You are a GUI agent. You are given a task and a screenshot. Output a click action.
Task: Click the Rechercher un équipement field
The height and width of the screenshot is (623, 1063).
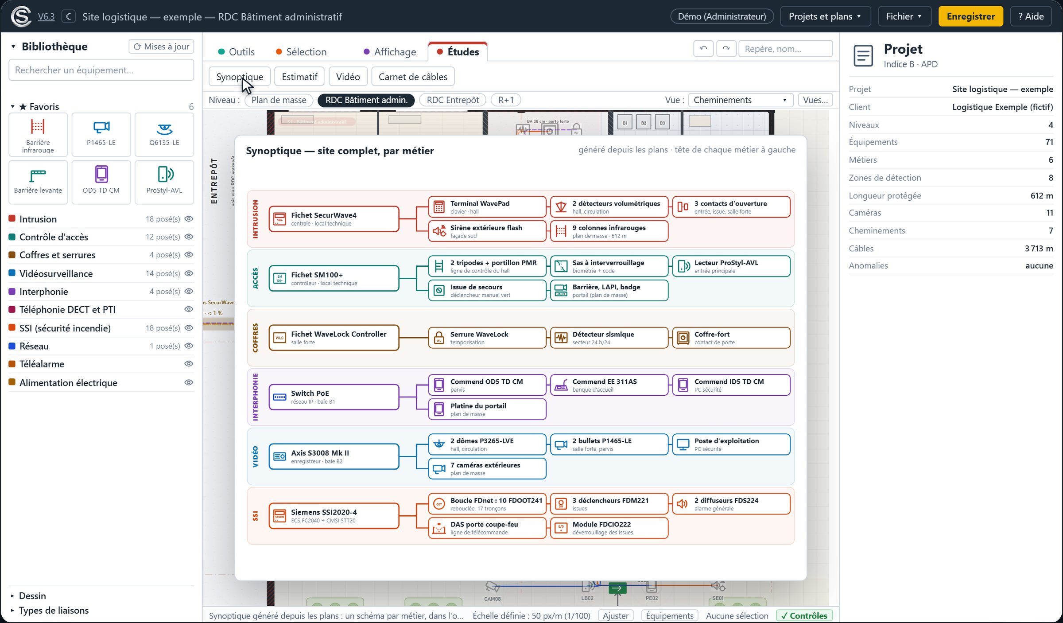tap(101, 70)
